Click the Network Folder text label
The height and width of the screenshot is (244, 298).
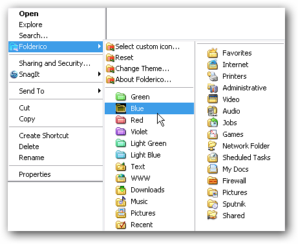(246, 146)
